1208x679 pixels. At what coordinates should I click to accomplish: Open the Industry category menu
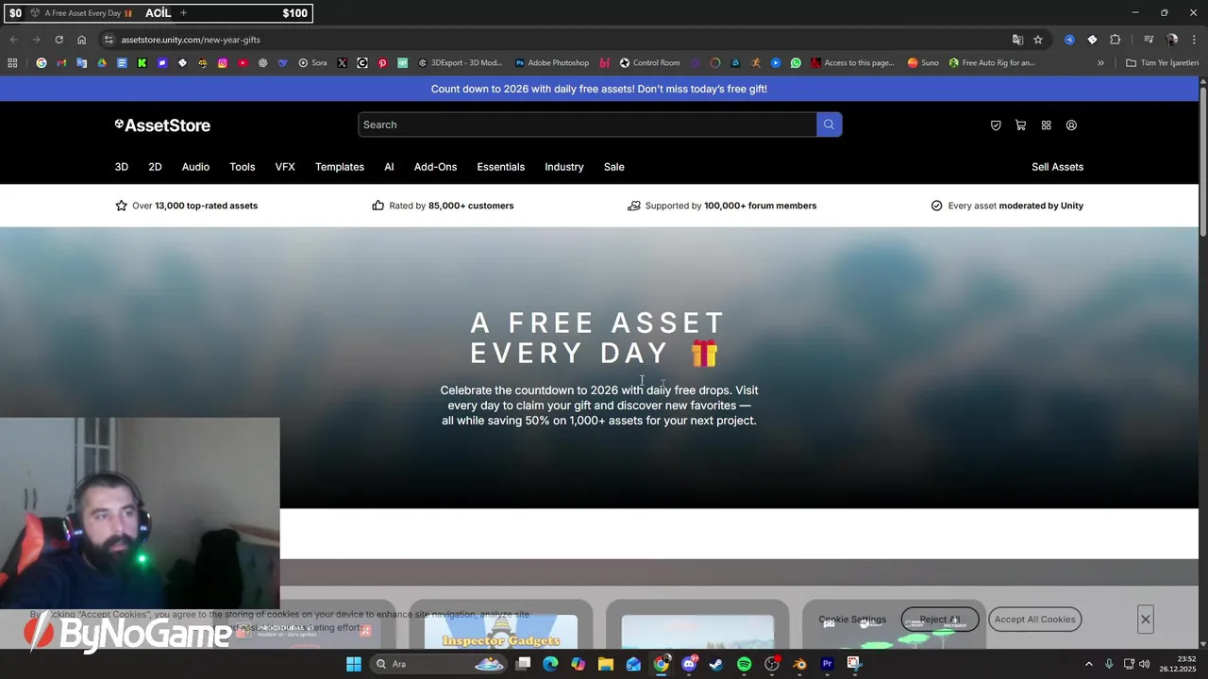pyautogui.click(x=564, y=167)
